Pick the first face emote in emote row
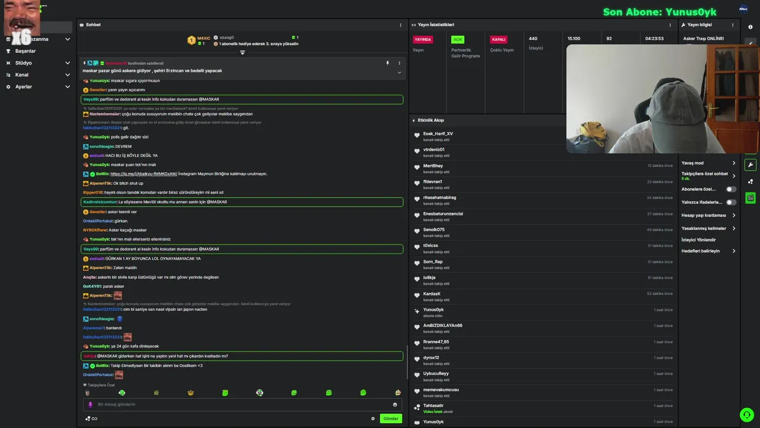 87,393
